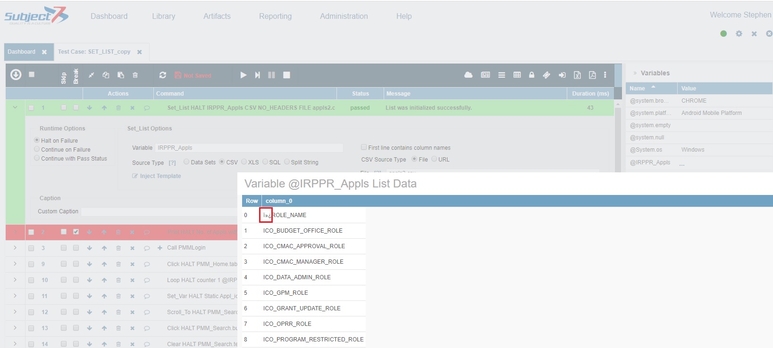Click the toolbar trash delete icon
This screenshot has width=773, height=348.
(x=135, y=75)
